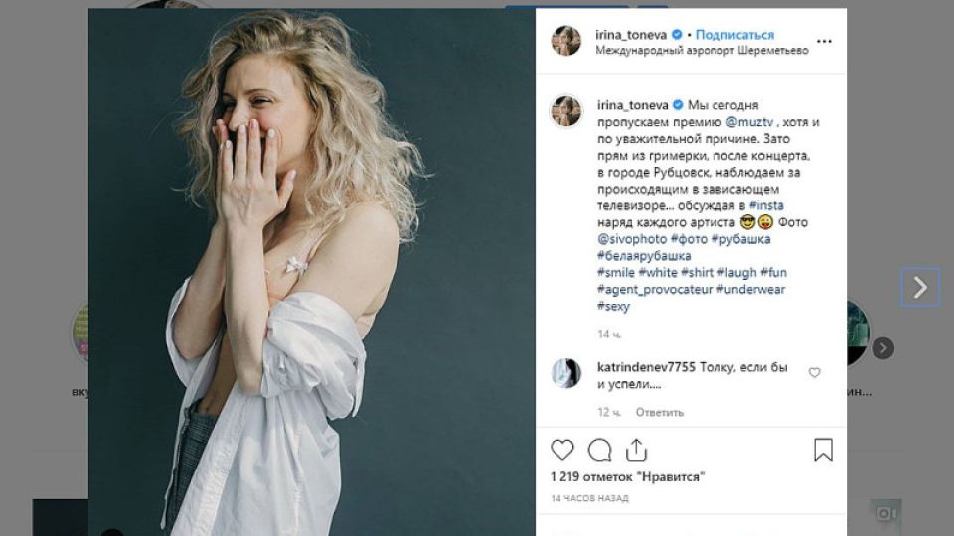954x536 pixels.
Task: Click the Подписаться follow button
Action: pos(734,34)
